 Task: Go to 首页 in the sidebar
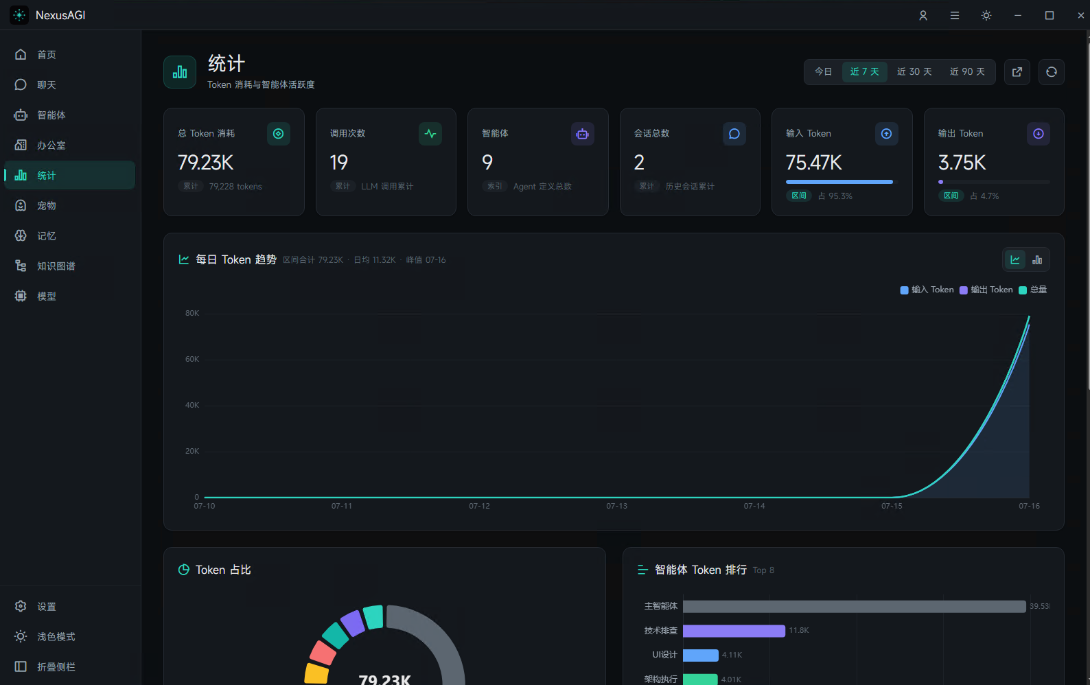69,55
